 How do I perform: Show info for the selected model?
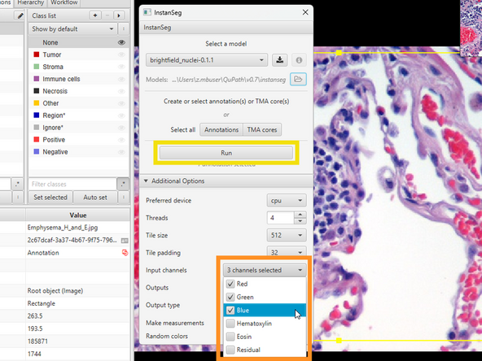(x=299, y=60)
